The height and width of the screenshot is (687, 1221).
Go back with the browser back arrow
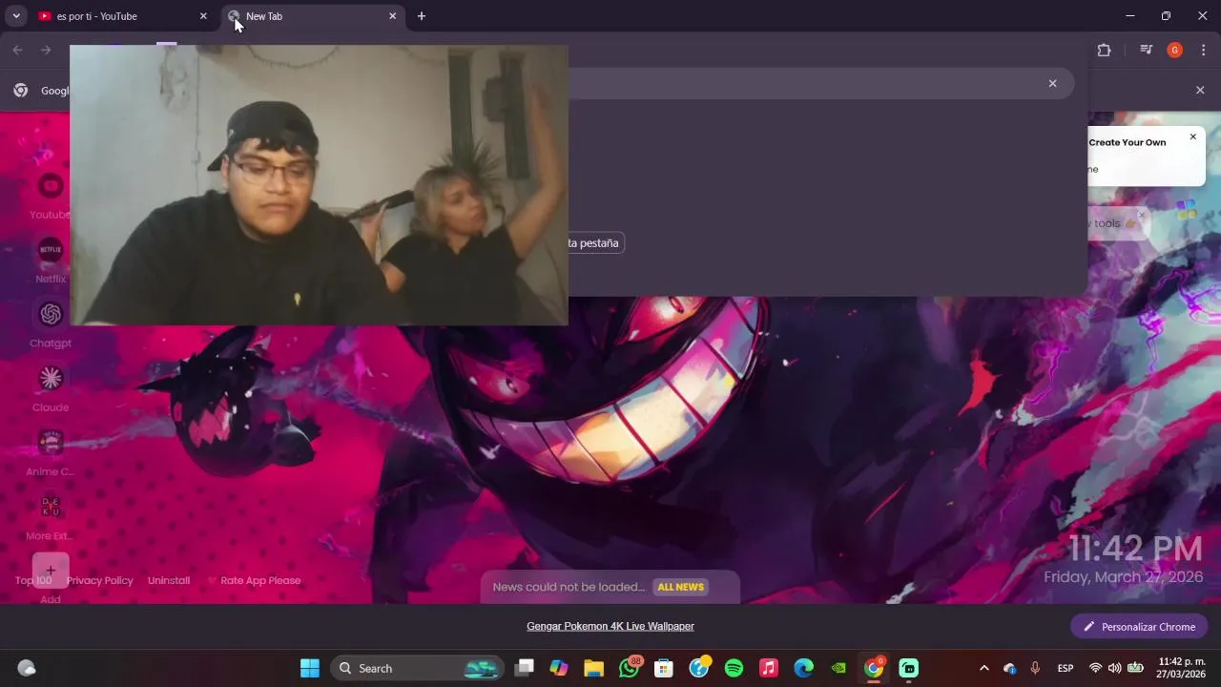pos(17,50)
